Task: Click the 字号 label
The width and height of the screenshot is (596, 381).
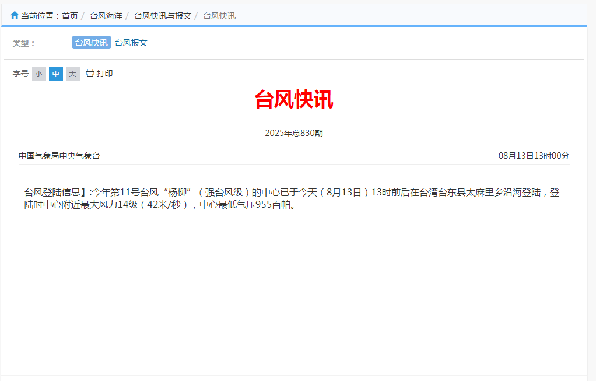Action: coord(20,74)
